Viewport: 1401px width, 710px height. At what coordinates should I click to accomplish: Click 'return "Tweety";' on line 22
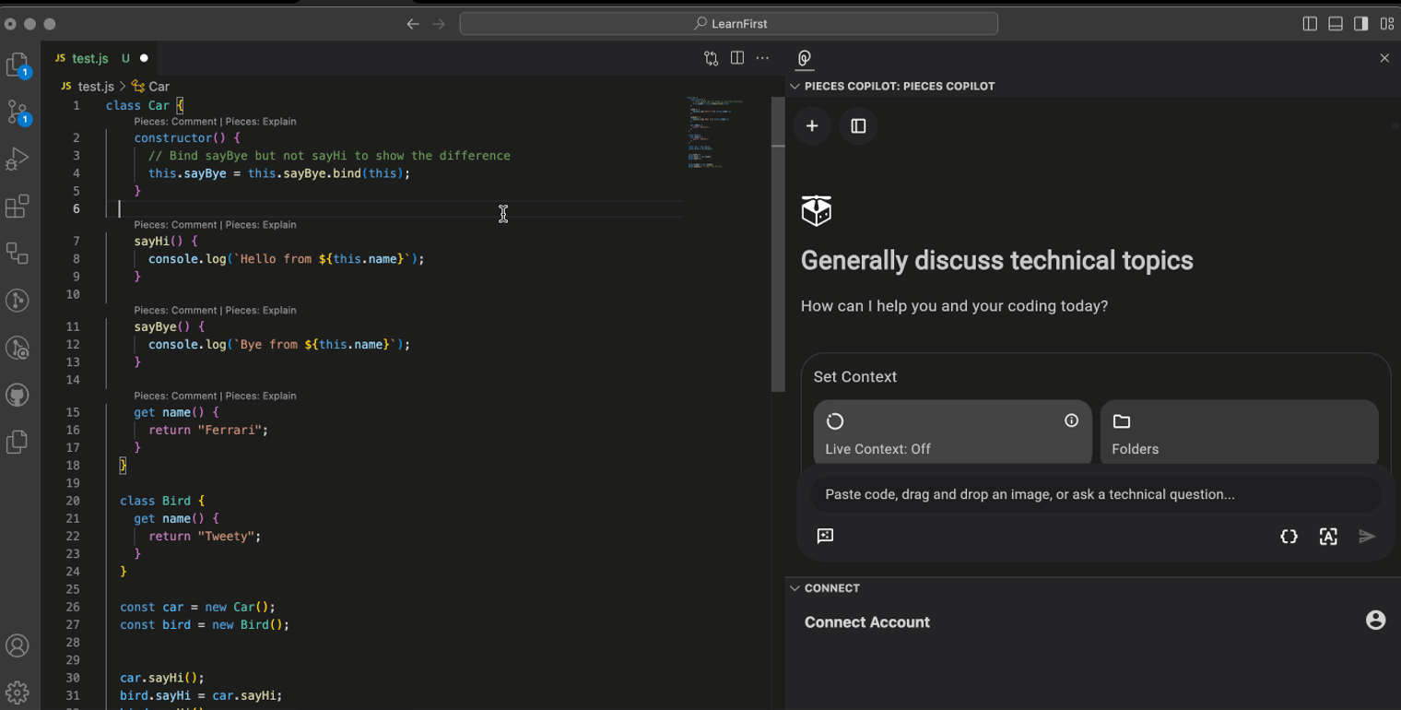click(205, 536)
